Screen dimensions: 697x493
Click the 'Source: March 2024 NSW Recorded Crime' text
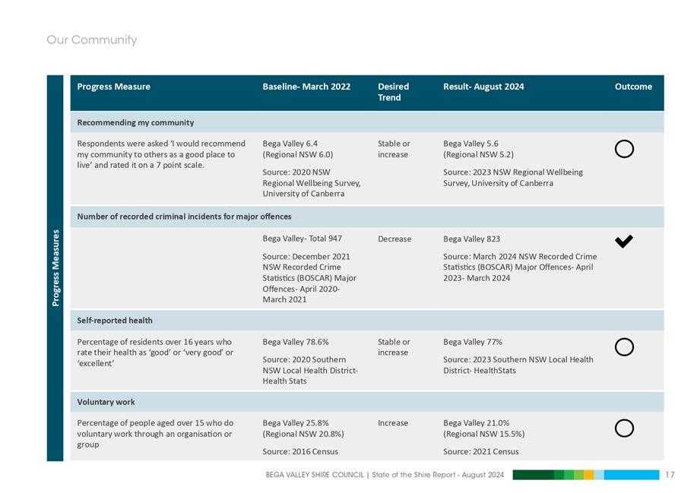click(520, 267)
